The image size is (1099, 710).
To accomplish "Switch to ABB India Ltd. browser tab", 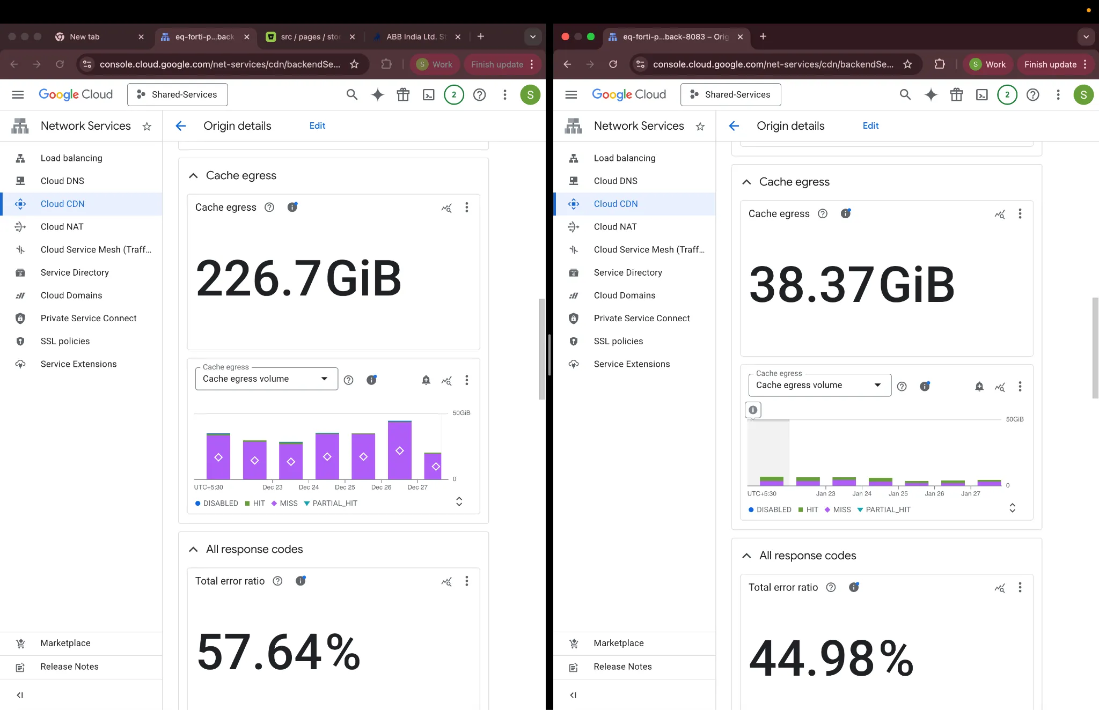I will [x=416, y=37].
